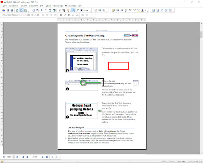
Task: Activate the text editing T tool
Action: 50,10
